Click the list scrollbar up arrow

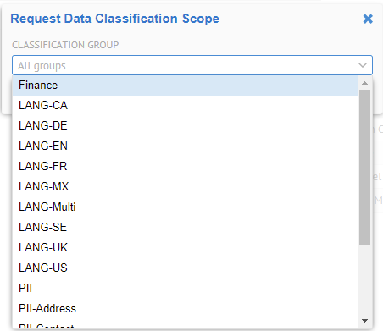click(364, 83)
